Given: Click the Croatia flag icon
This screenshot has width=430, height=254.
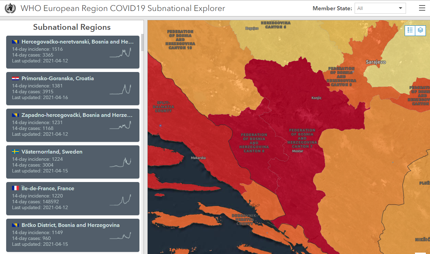Looking at the screenshot, I should (15, 78).
